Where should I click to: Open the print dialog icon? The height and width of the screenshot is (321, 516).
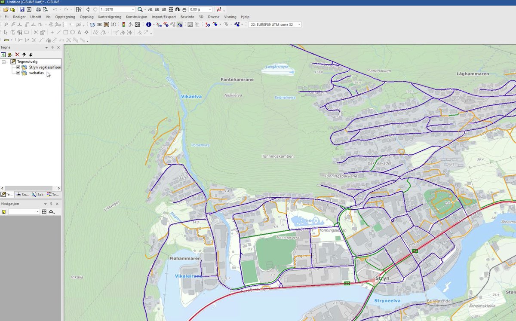click(x=39, y=9)
